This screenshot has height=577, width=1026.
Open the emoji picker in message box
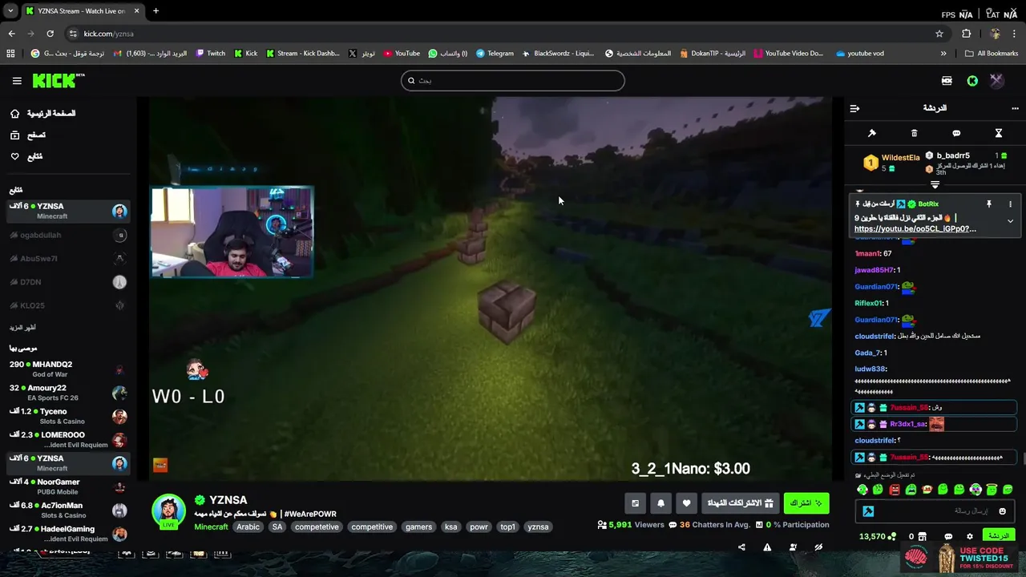1002,511
